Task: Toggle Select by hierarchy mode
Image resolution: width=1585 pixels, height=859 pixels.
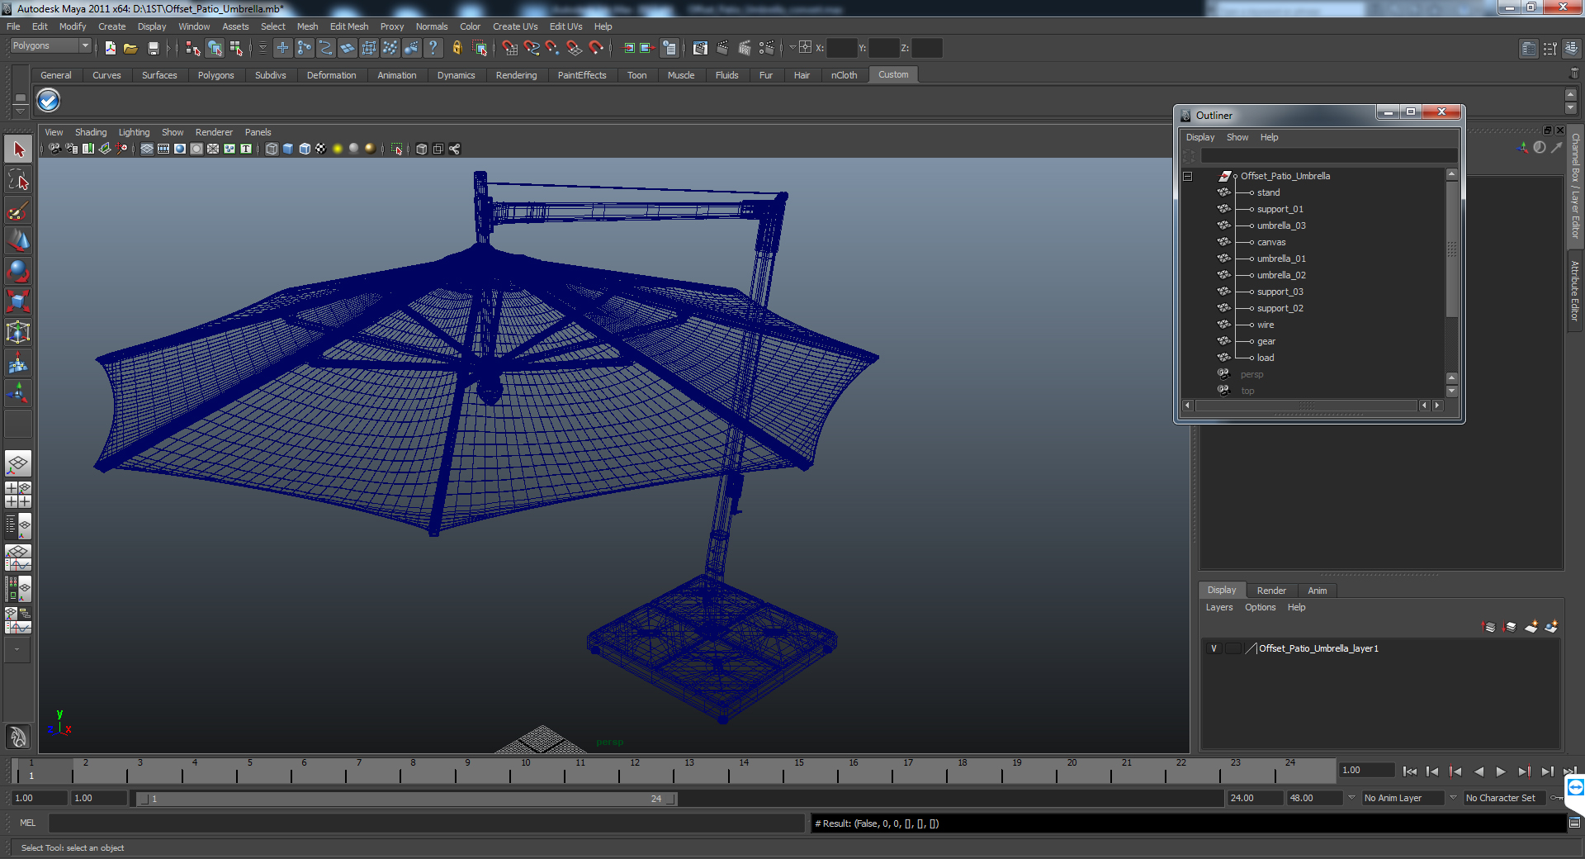Action: (x=193, y=48)
